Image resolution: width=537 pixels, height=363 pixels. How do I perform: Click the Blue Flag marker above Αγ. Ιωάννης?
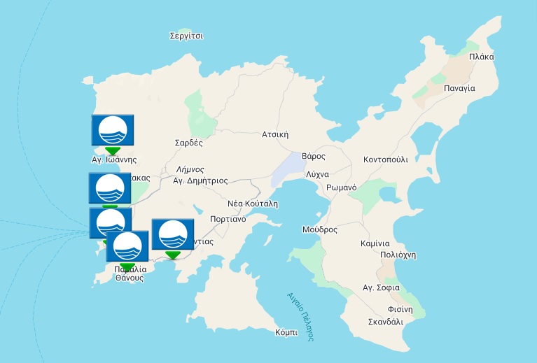(x=112, y=130)
